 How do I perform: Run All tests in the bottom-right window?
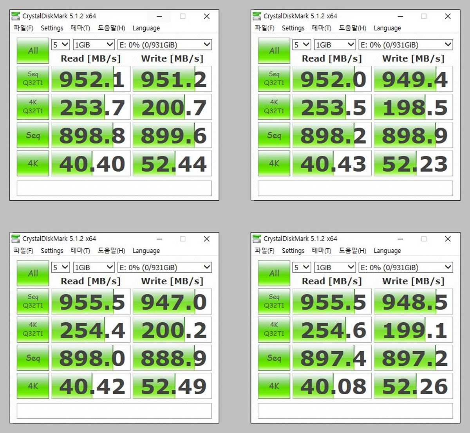(x=274, y=273)
